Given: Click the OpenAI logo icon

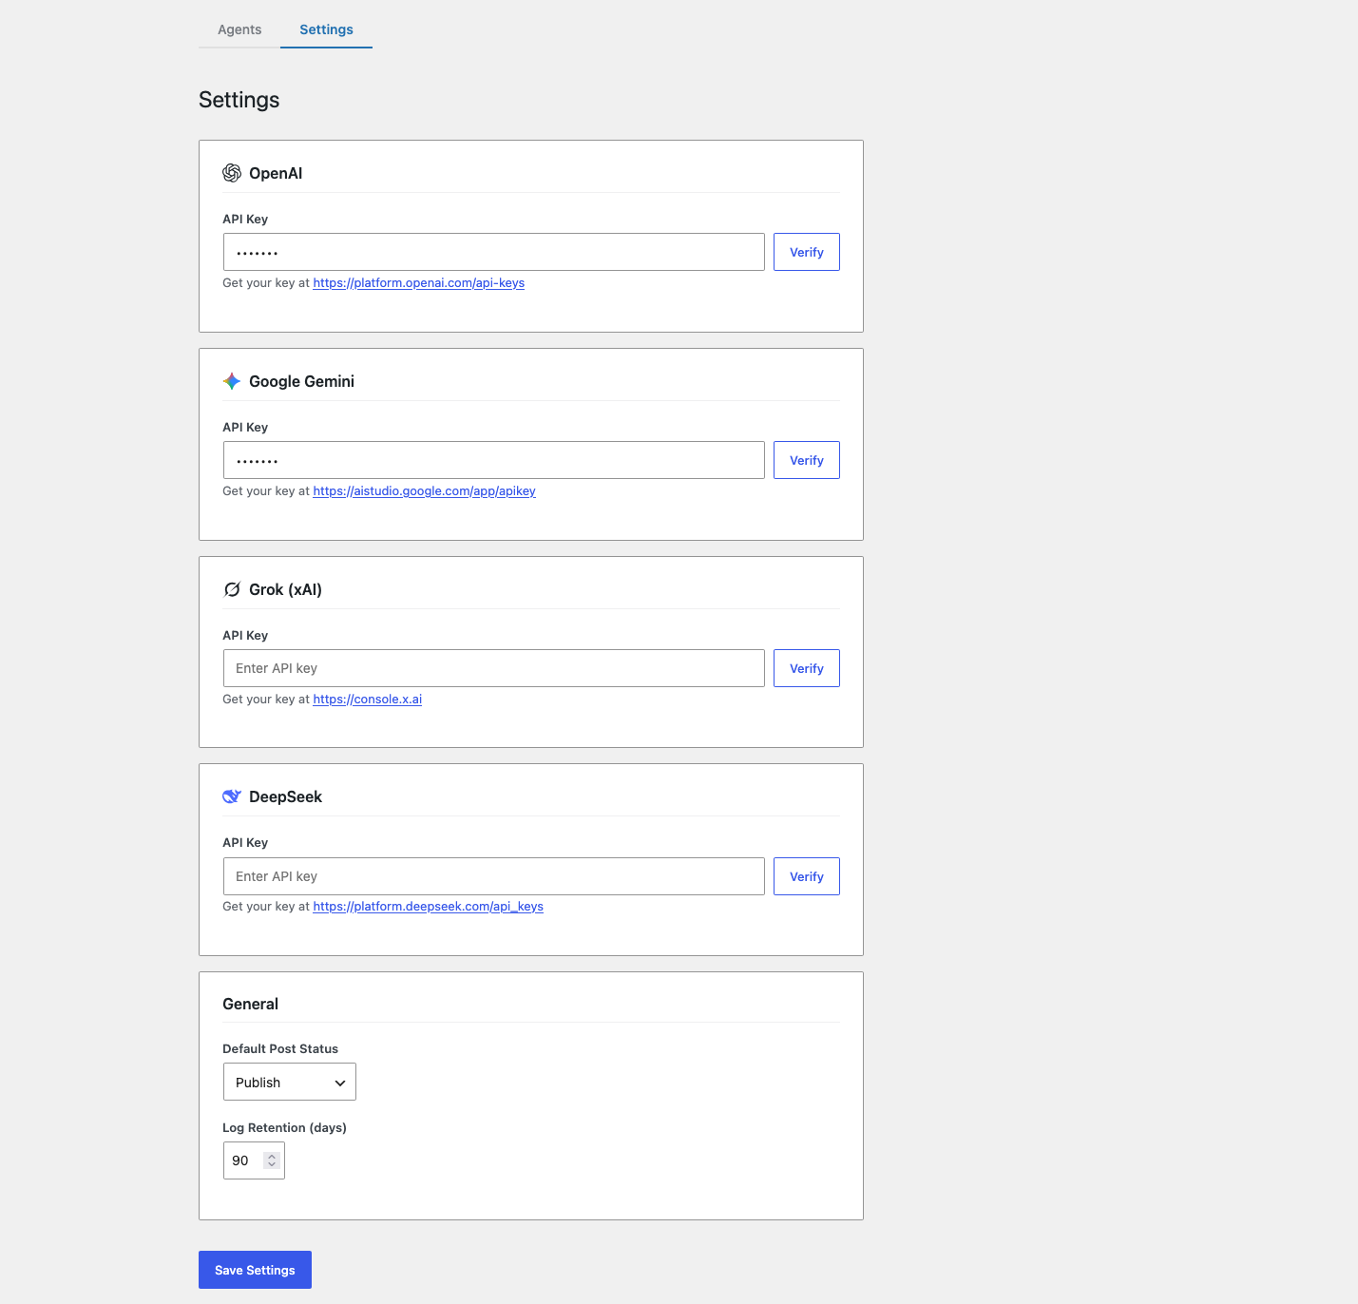Looking at the screenshot, I should (232, 173).
